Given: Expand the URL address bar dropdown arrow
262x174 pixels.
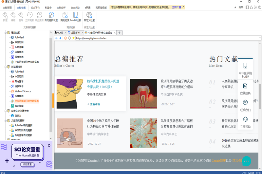Looking at the screenshot, I should coord(260,38).
